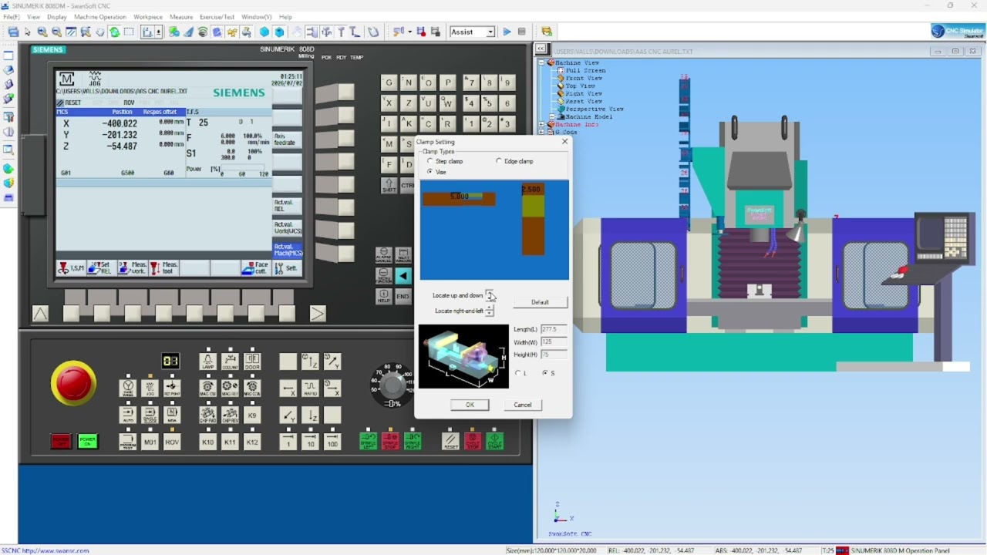
Task: Select Step clamp radio option
Action: click(x=429, y=161)
